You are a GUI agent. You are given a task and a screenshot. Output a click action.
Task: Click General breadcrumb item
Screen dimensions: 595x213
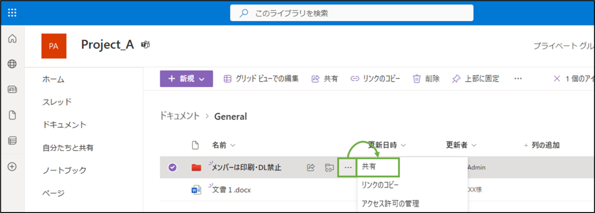[x=231, y=116]
